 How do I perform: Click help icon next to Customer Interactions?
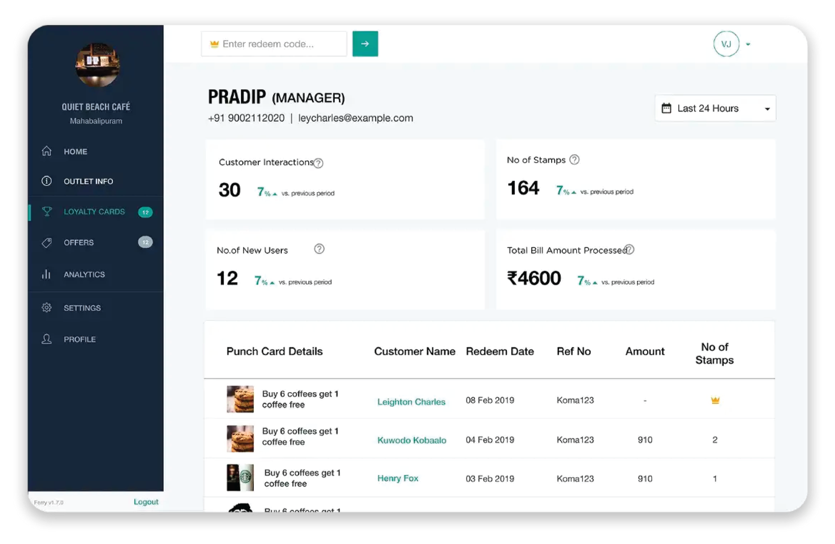coord(318,163)
